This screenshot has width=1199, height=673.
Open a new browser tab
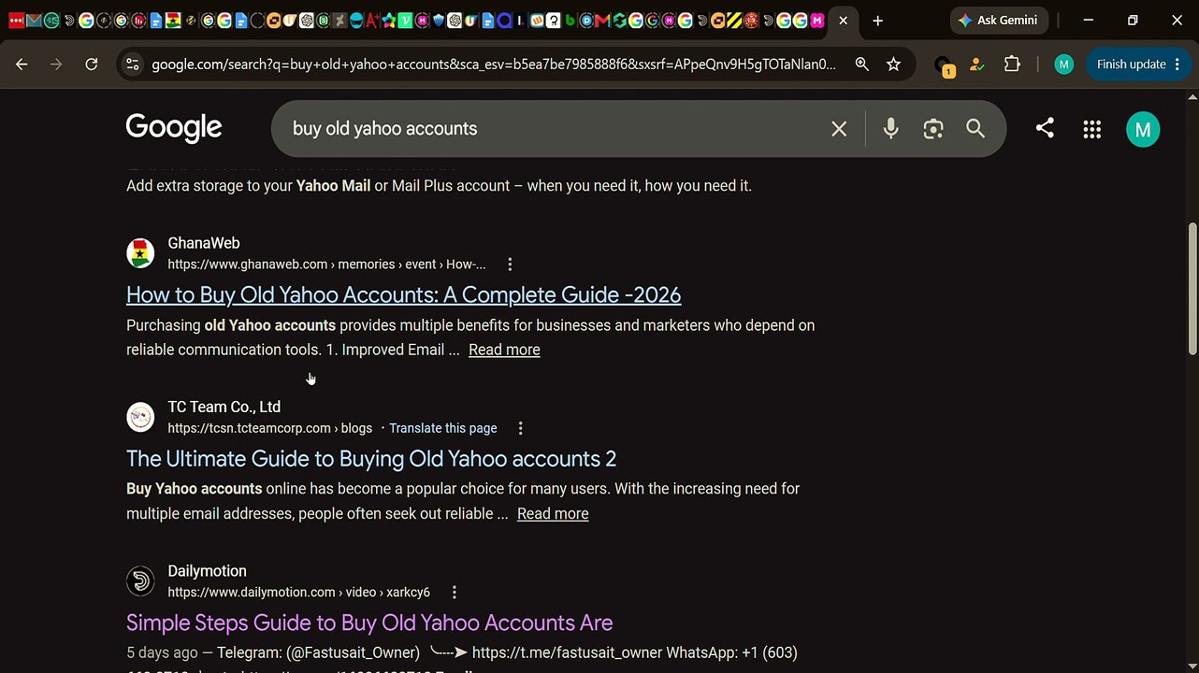[877, 21]
